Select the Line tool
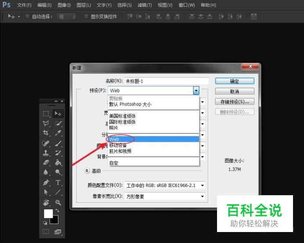304x243 pixels. pyautogui.click(x=58, y=192)
